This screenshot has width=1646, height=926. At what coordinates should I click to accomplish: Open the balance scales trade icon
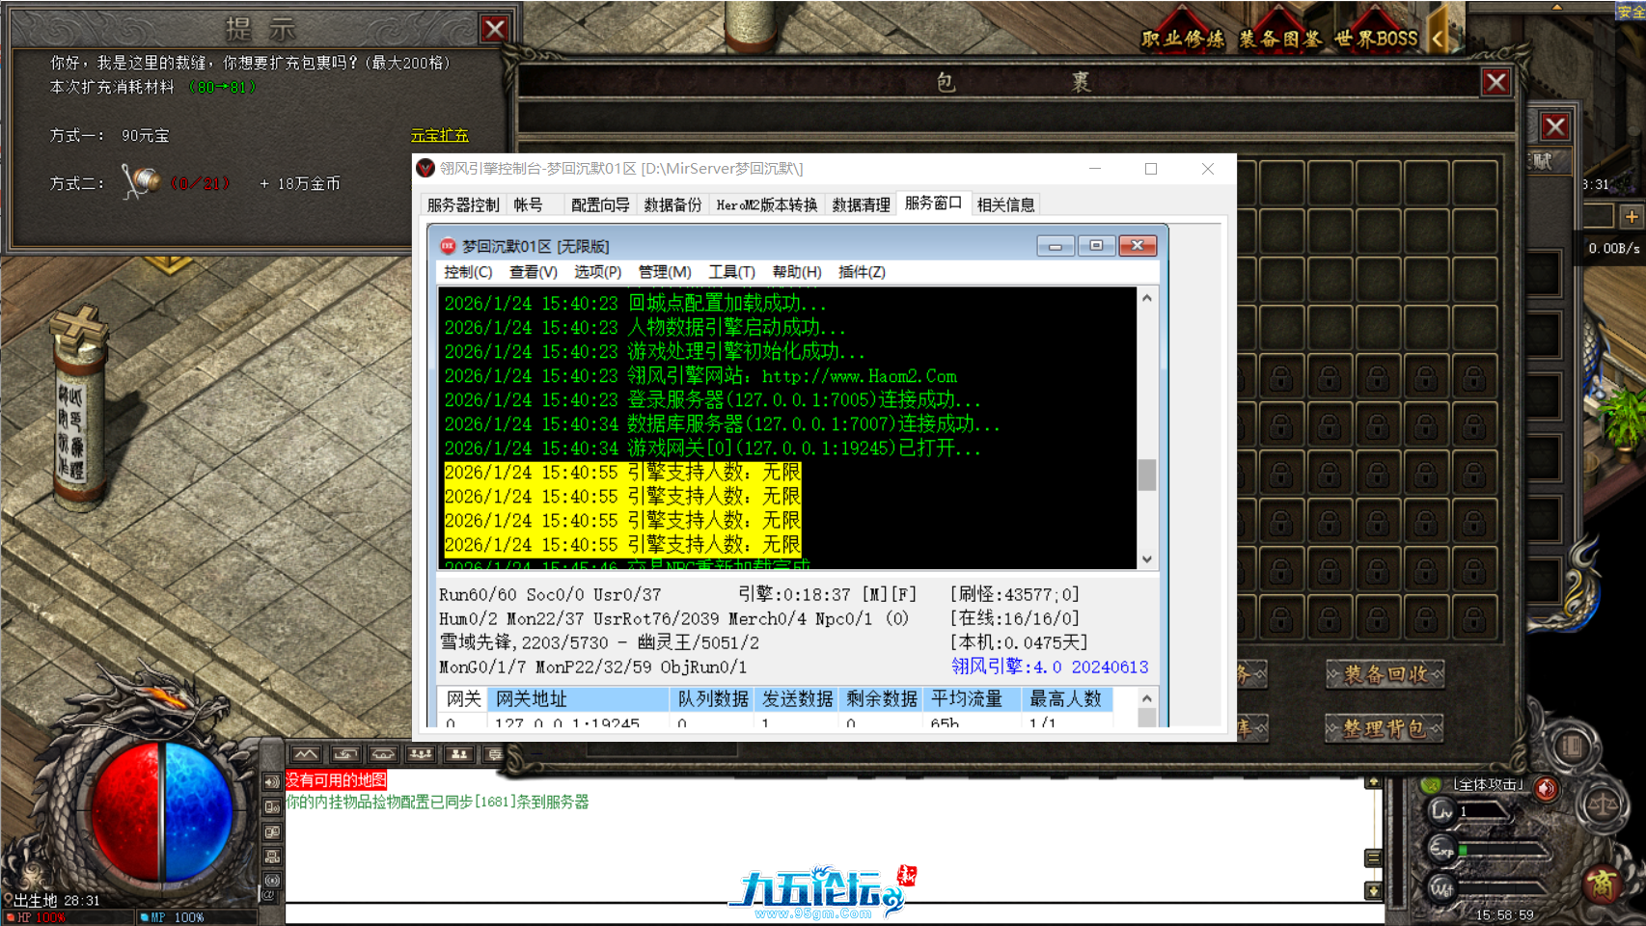point(1602,804)
